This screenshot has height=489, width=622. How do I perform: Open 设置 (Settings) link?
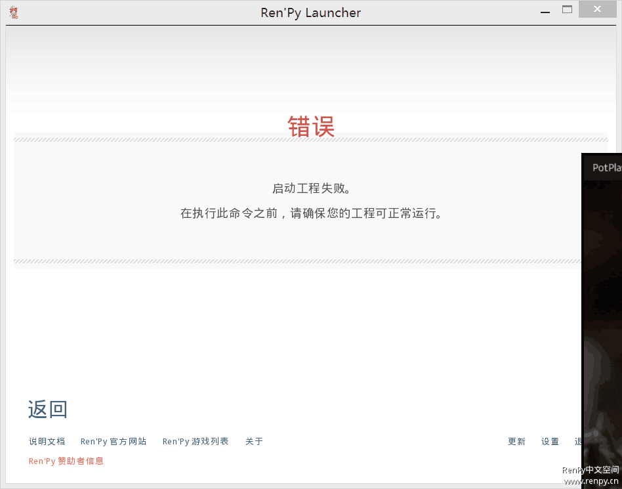550,441
